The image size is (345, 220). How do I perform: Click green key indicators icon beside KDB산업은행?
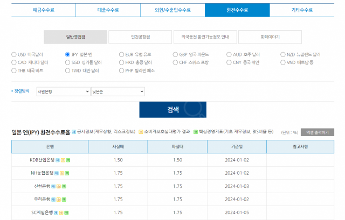(68, 160)
